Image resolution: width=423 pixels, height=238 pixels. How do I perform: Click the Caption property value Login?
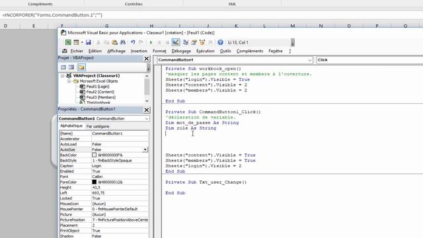pos(120,166)
